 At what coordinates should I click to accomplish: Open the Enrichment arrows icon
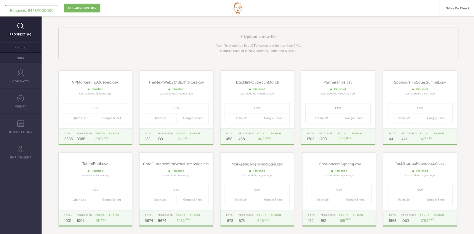pos(20,149)
